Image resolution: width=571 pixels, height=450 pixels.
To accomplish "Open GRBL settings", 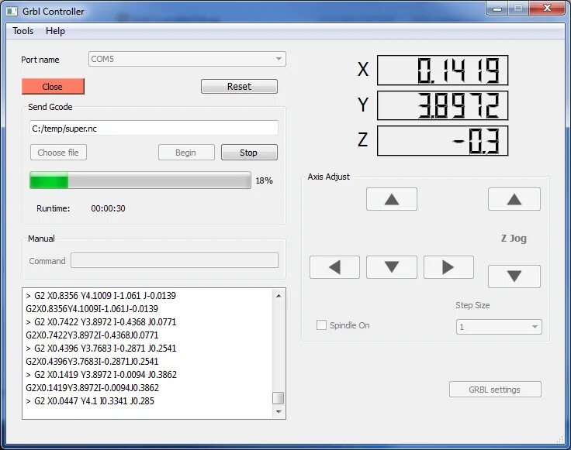I will tap(495, 390).
